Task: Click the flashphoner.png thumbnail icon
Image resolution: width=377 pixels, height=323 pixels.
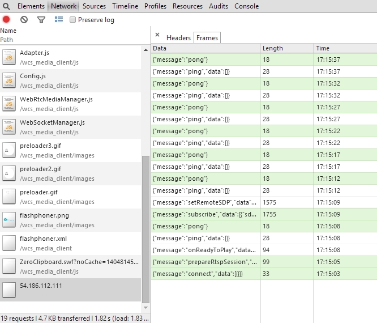Action: coord(9,220)
